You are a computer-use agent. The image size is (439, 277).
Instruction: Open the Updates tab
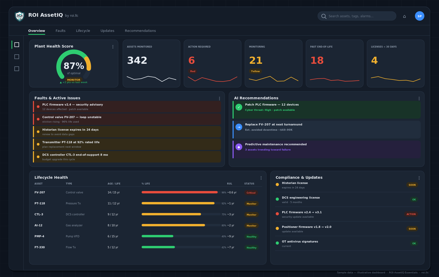[107, 31]
